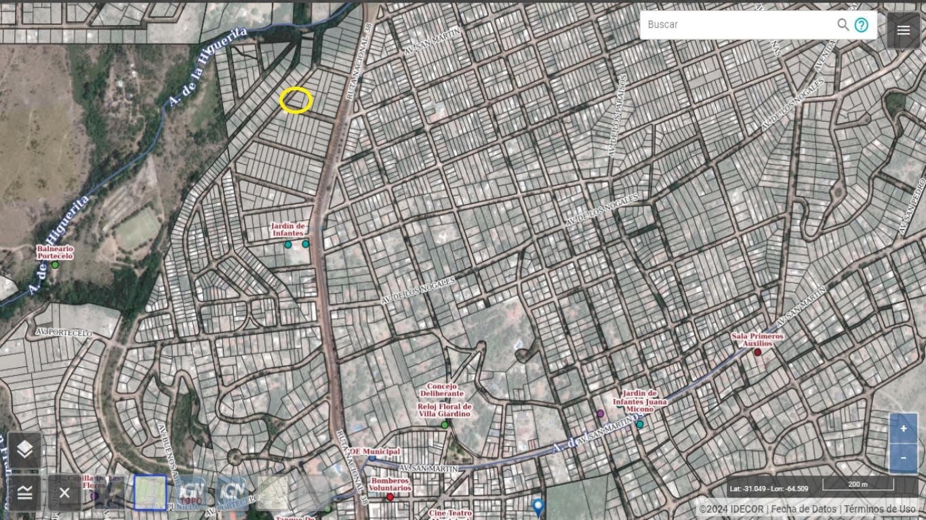The width and height of the screenshot is (926, 520).
Task: Open the Fecha de Datos link
Action: click(803, 509)
